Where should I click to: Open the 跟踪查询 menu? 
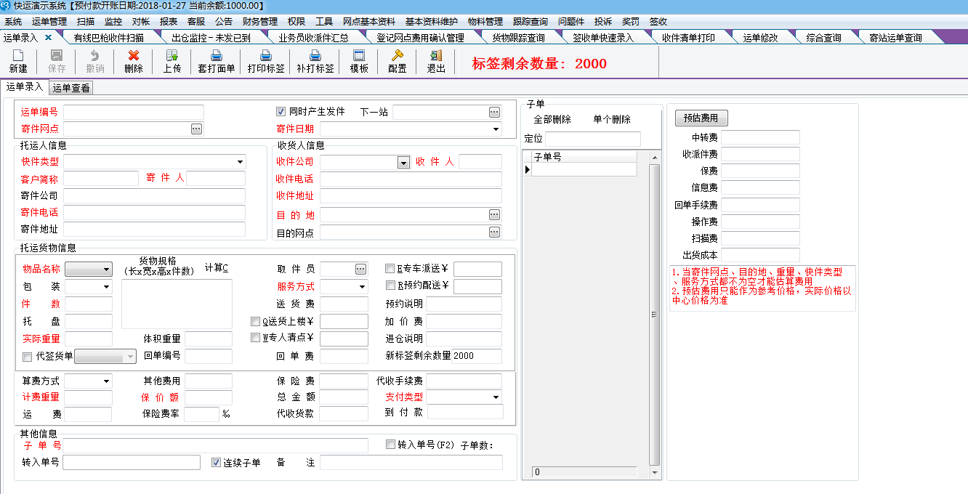(531, 22)
